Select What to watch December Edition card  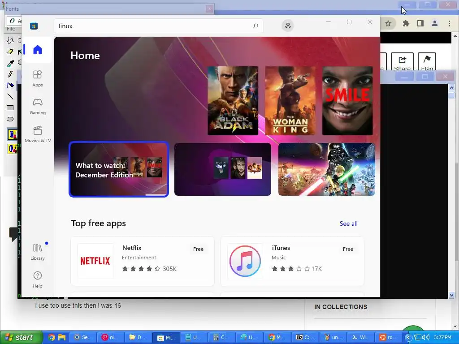click(x=119, y=169)
